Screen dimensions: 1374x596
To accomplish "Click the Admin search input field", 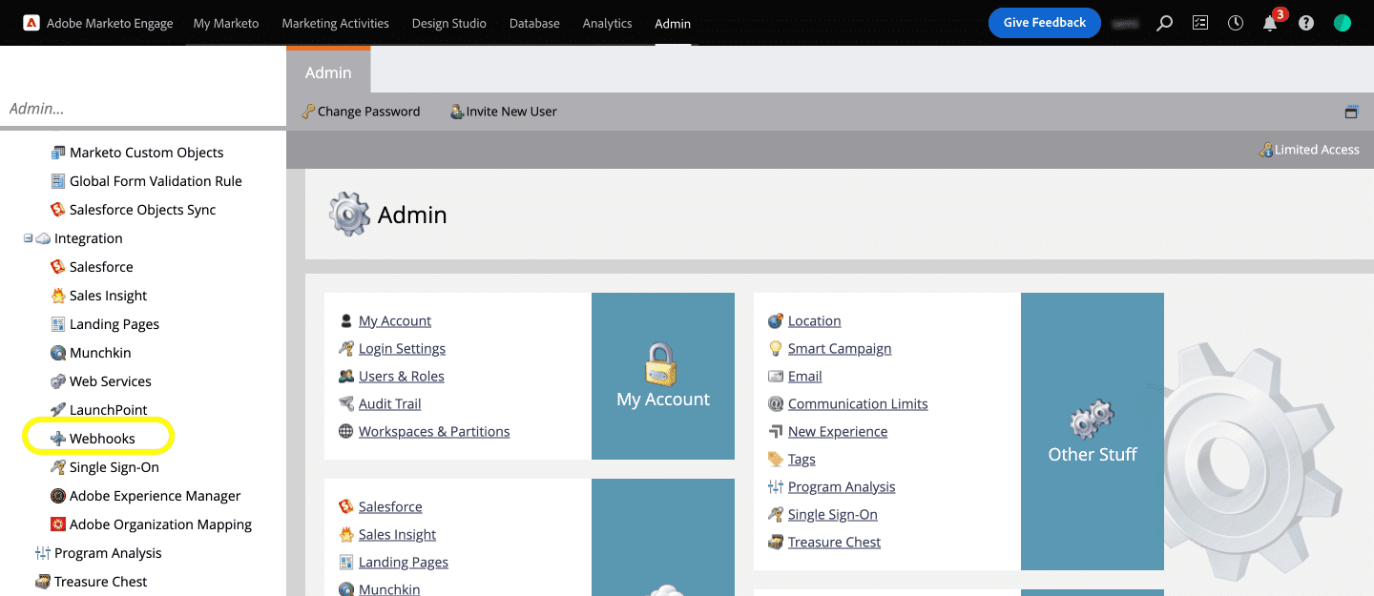I will coord(143,109).
